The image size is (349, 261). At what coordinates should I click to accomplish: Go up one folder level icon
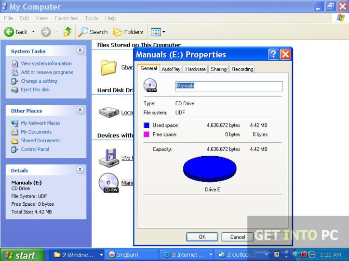67,32
